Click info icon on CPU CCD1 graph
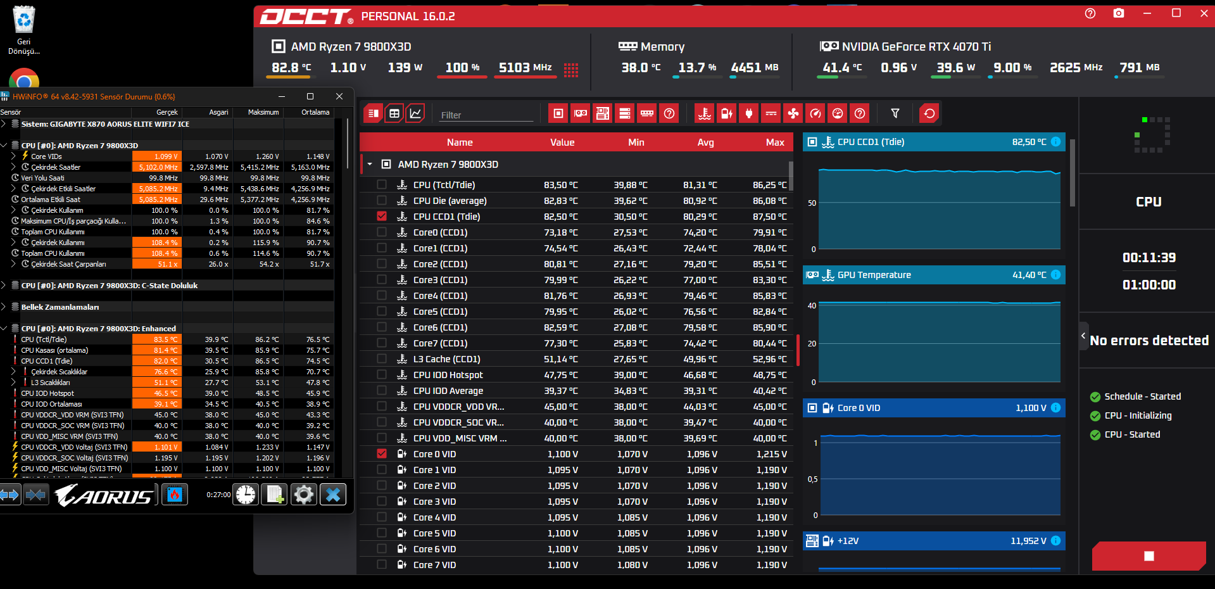Screen dimensions: 1215x589 (1055, 142)
